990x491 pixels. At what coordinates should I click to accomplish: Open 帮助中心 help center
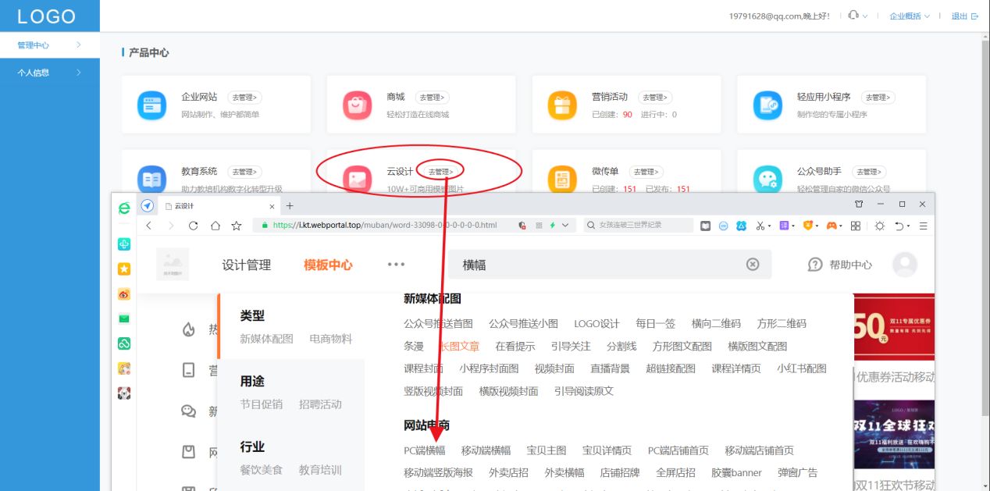[840, 265]
